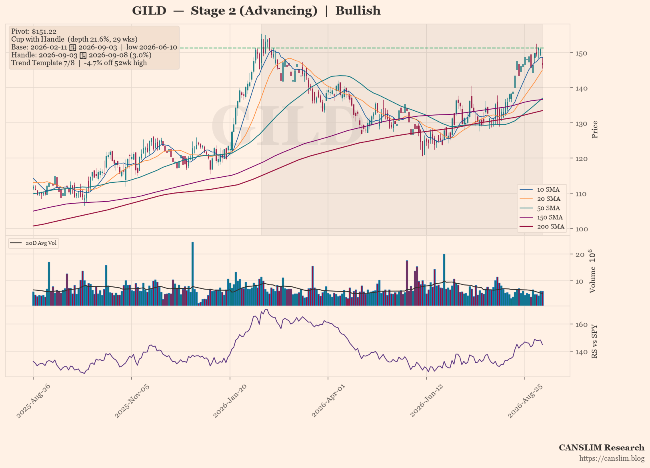Image resolution: width=650 pixels, height=468 pixels.
Task: Click the '2026-Jun-12' date tick label
Action: coord(426,402)
